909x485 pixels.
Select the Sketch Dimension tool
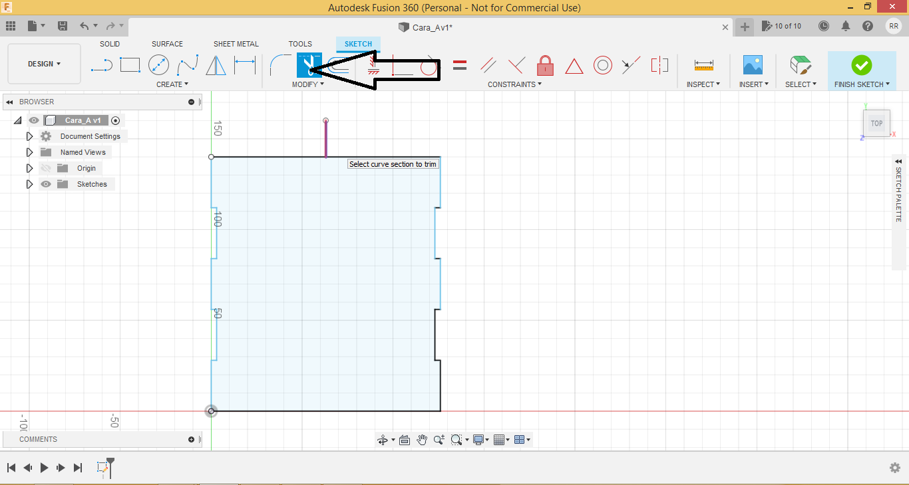pyautogui.click(x=245, y=65)
